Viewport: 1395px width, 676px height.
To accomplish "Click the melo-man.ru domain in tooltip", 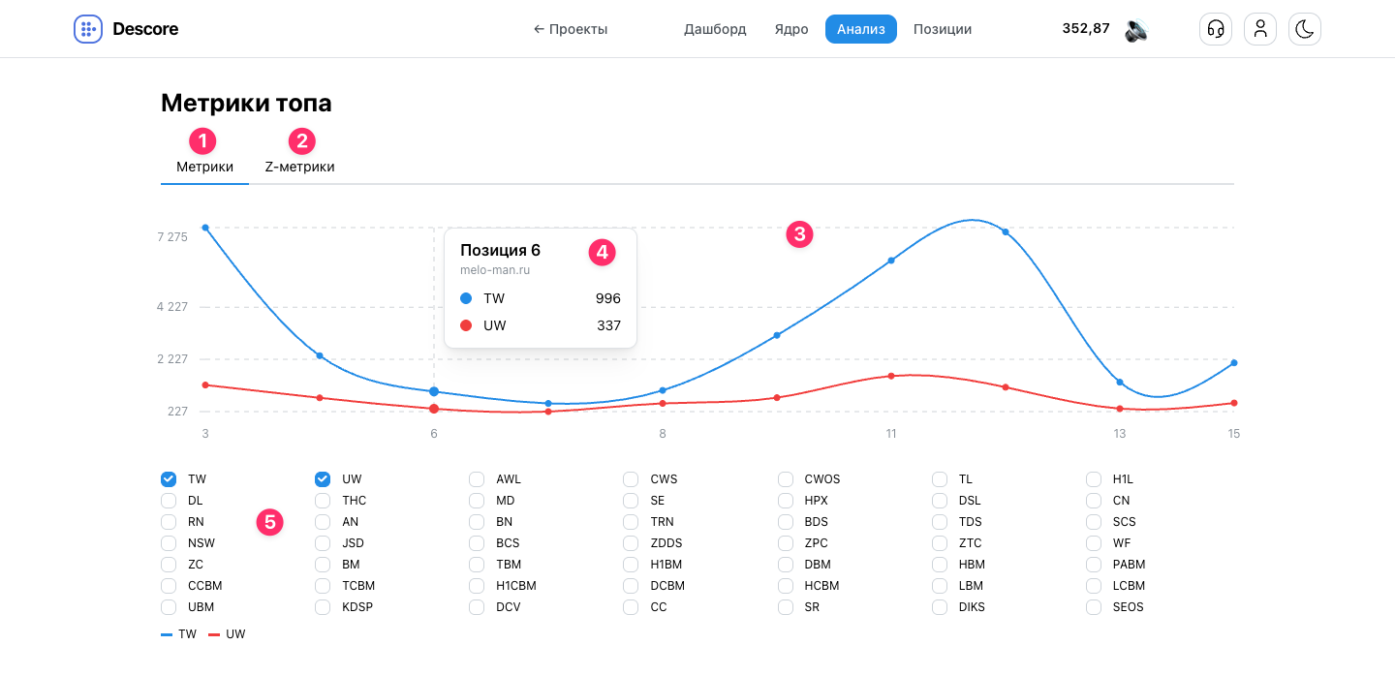I will tap(495, 270).
